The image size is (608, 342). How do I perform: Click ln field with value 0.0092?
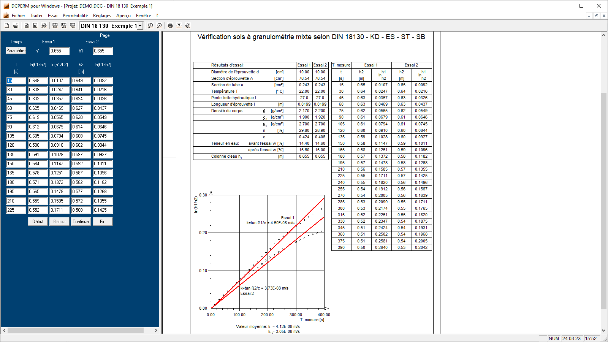pyautogui.click(x=103, y=81)
